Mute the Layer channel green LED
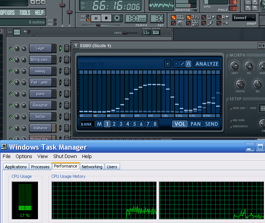 coord(11,48)
